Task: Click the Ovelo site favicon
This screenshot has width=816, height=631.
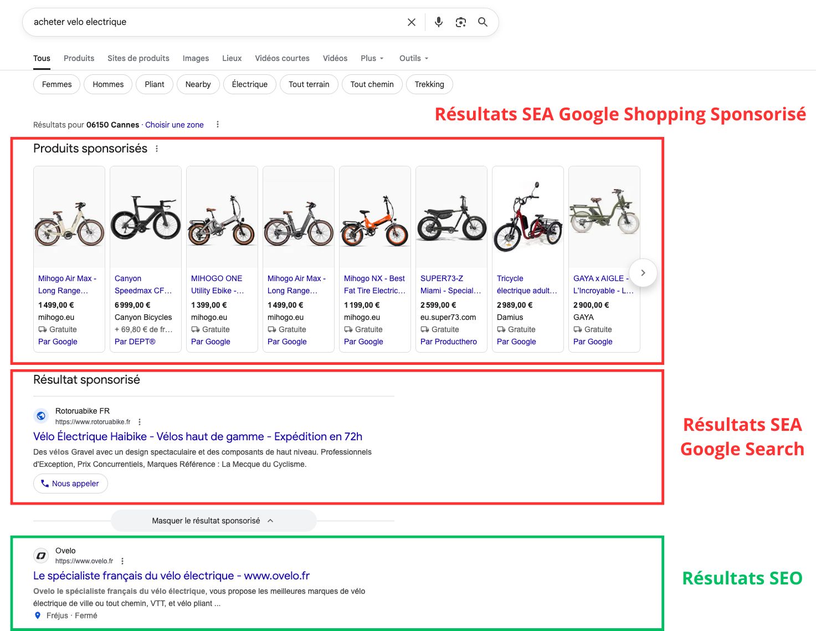Action: (x=40, y=555)
